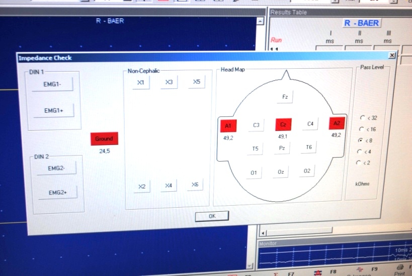The width and height of the screenshot is (412, 276).
Task: Click the R - BAER results table header
Action: [x=362, y=23]
